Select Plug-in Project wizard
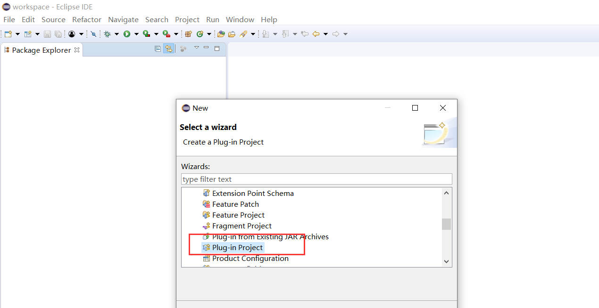This screenshot has width=599, height=308. coord(237,247)
